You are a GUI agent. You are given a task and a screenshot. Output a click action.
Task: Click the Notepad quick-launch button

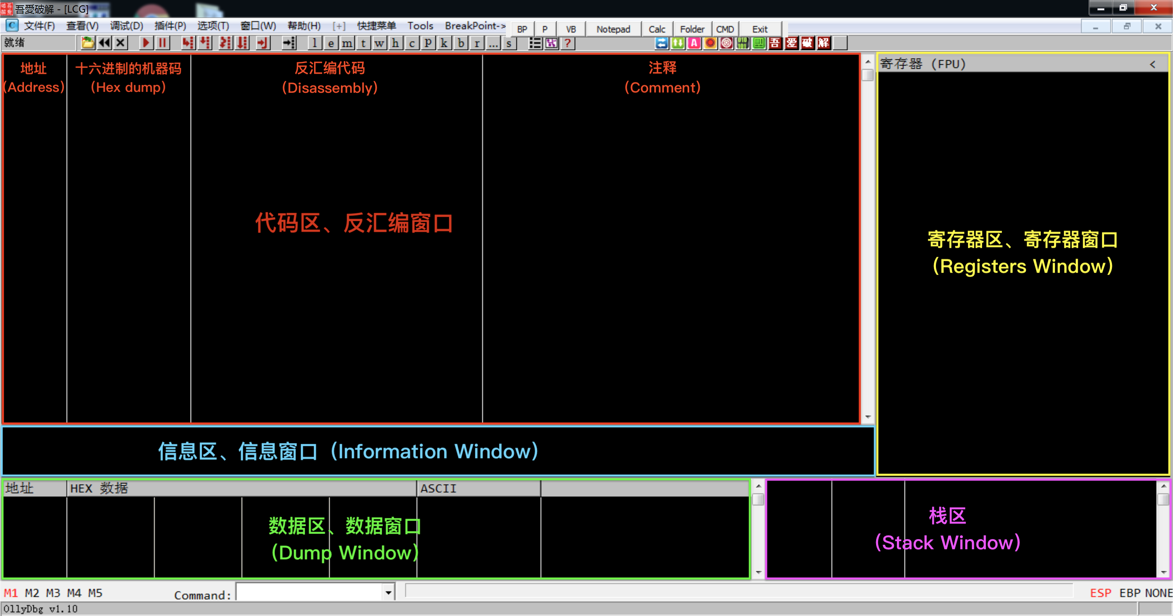tap(613, 29)
